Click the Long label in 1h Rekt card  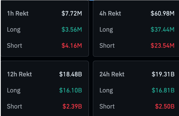coord(14,30)
